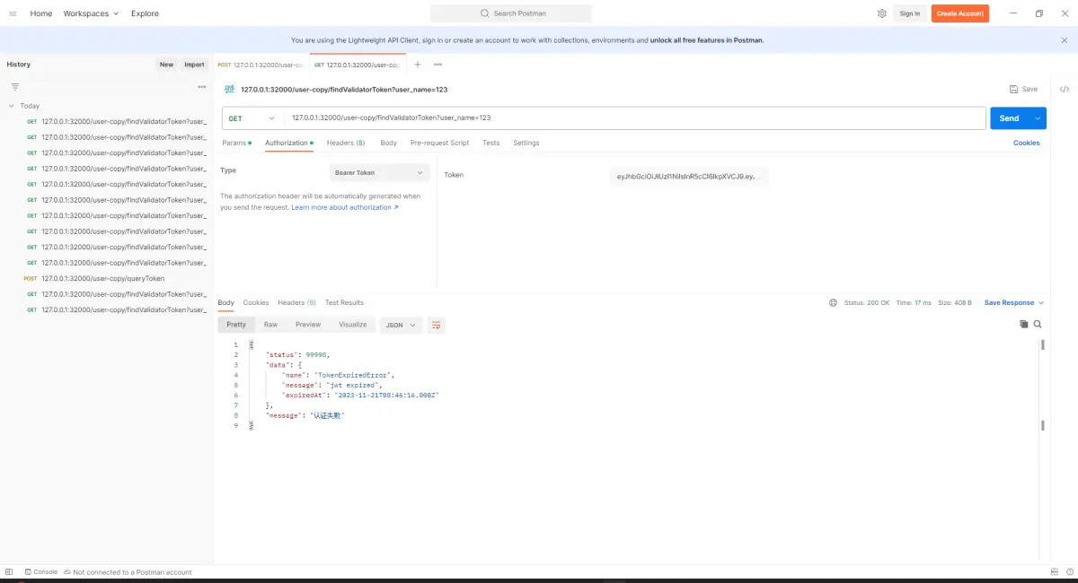The width and height of the screenshot is (1078, 583).
Task: Copy the response body with copy icon
Action: pyautogui.click(x=1023, y=324)
